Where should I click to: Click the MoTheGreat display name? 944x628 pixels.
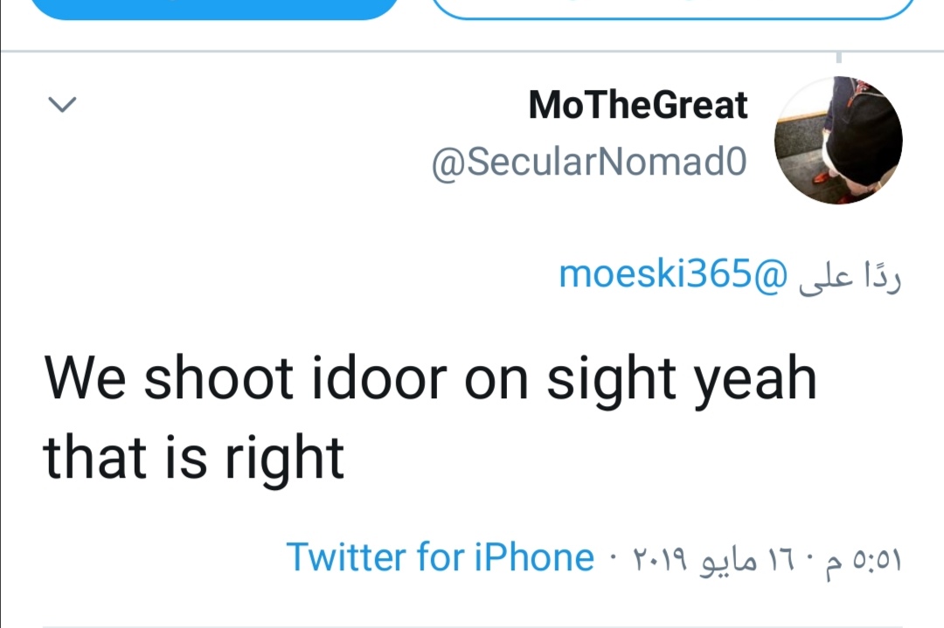click(638, 106)
